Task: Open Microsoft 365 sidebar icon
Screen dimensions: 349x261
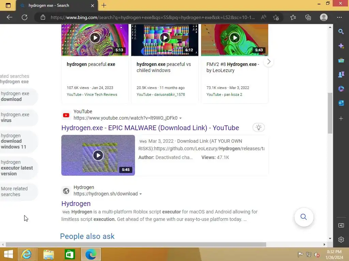Action: (x=341, y=89)
